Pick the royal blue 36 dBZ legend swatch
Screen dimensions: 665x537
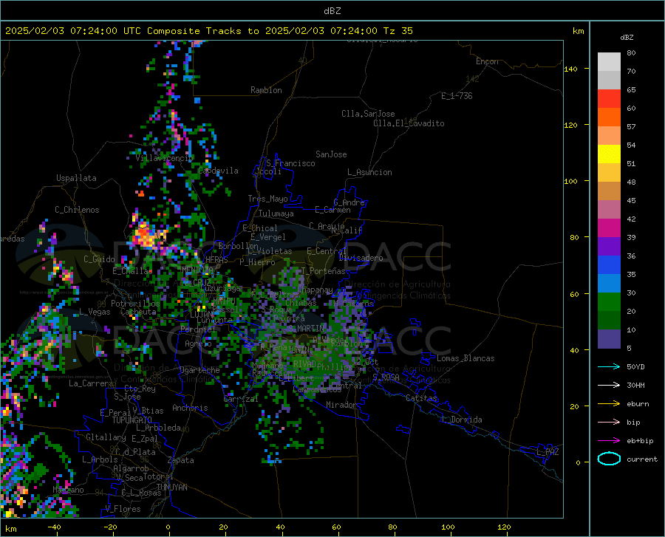[609, 265]
